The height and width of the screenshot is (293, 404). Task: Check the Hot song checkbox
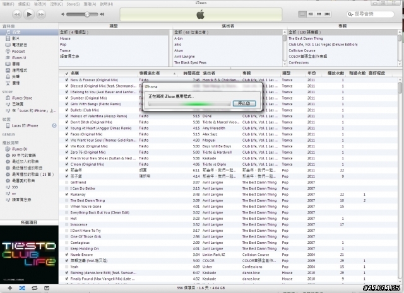[67, 219]
